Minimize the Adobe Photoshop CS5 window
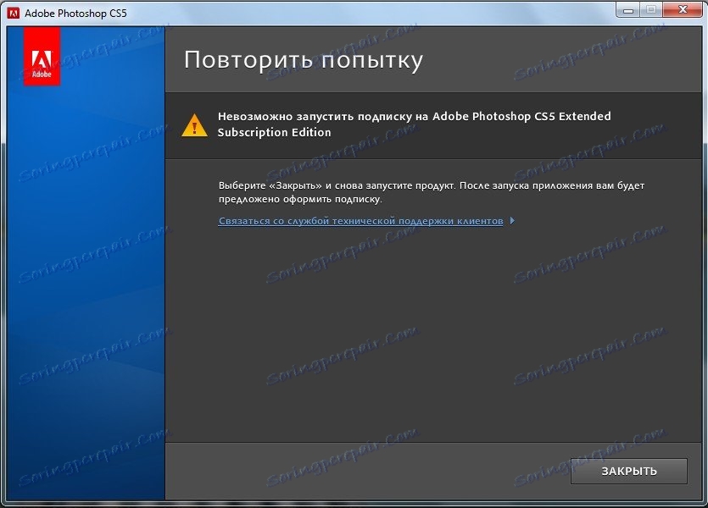This screenshot has height=508, width=708. pyautogui.click(x=628, y=10)
